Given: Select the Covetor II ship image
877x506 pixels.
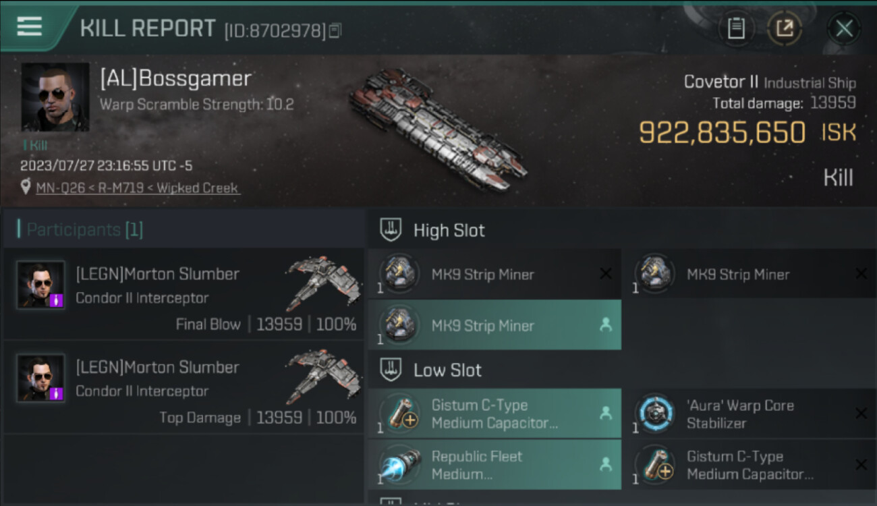Looking at the screenshot, I should (437, 128).
